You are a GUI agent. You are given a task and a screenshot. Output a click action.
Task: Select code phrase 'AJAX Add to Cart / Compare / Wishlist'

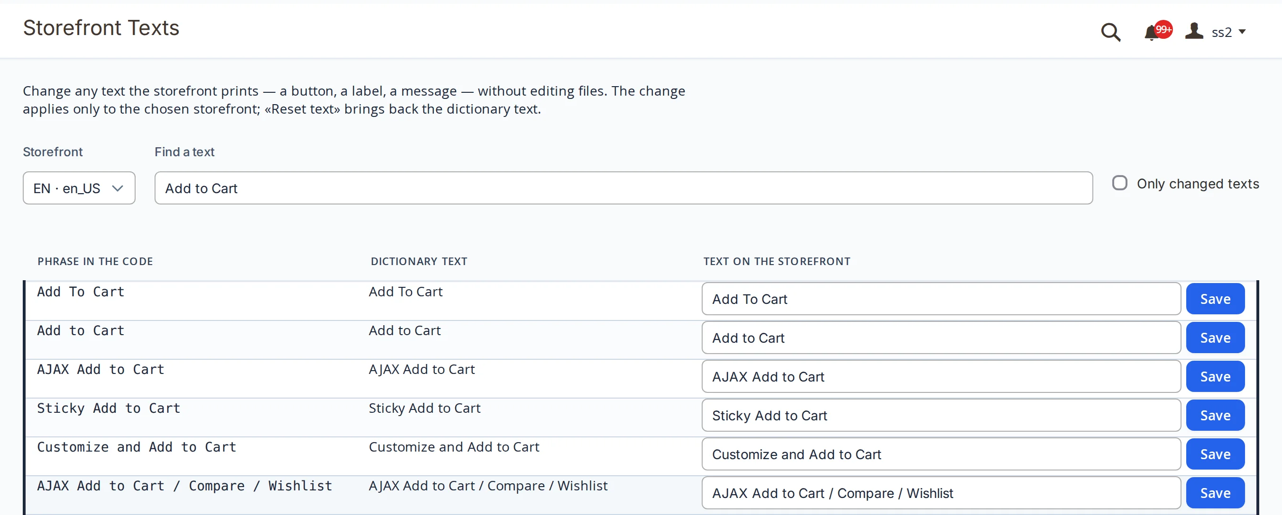point(184,486)
